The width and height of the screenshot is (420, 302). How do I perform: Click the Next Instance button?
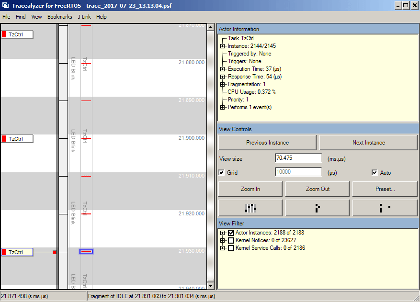(x=369, y=143)
